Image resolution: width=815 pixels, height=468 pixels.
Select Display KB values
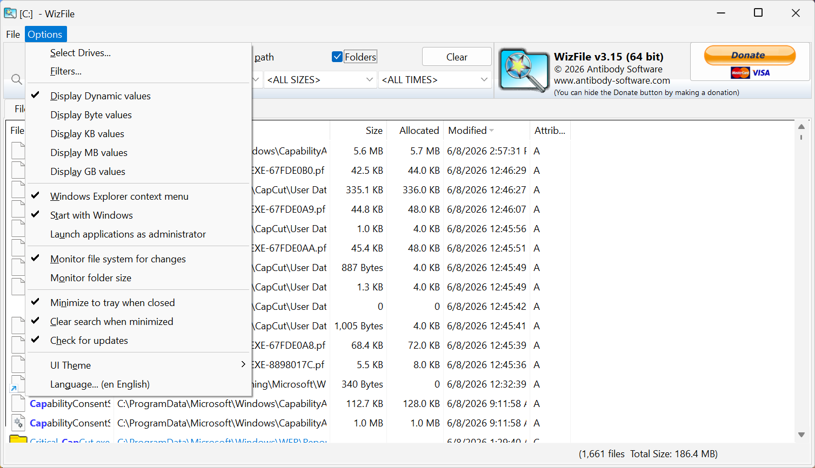pyautogui.click(x=138, y=134)
